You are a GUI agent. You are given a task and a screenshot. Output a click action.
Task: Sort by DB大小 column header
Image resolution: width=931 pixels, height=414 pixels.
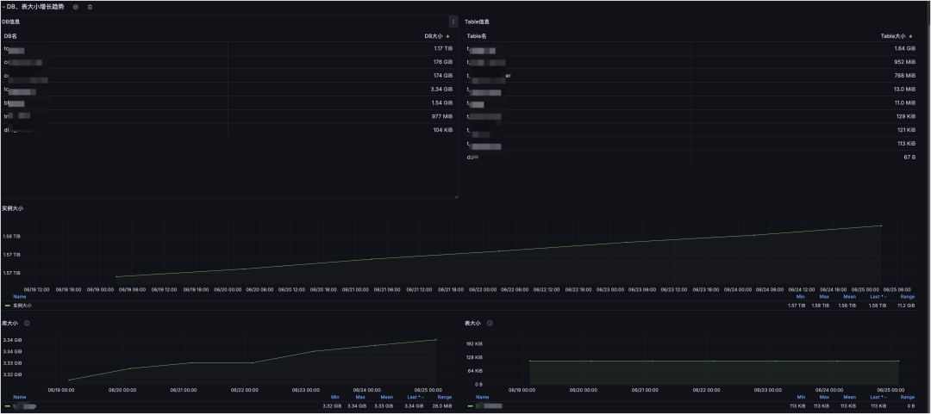click(x=436, y=36)
